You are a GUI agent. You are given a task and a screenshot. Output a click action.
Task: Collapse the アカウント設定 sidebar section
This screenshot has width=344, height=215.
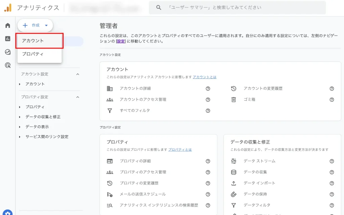[x=78, y=74]
